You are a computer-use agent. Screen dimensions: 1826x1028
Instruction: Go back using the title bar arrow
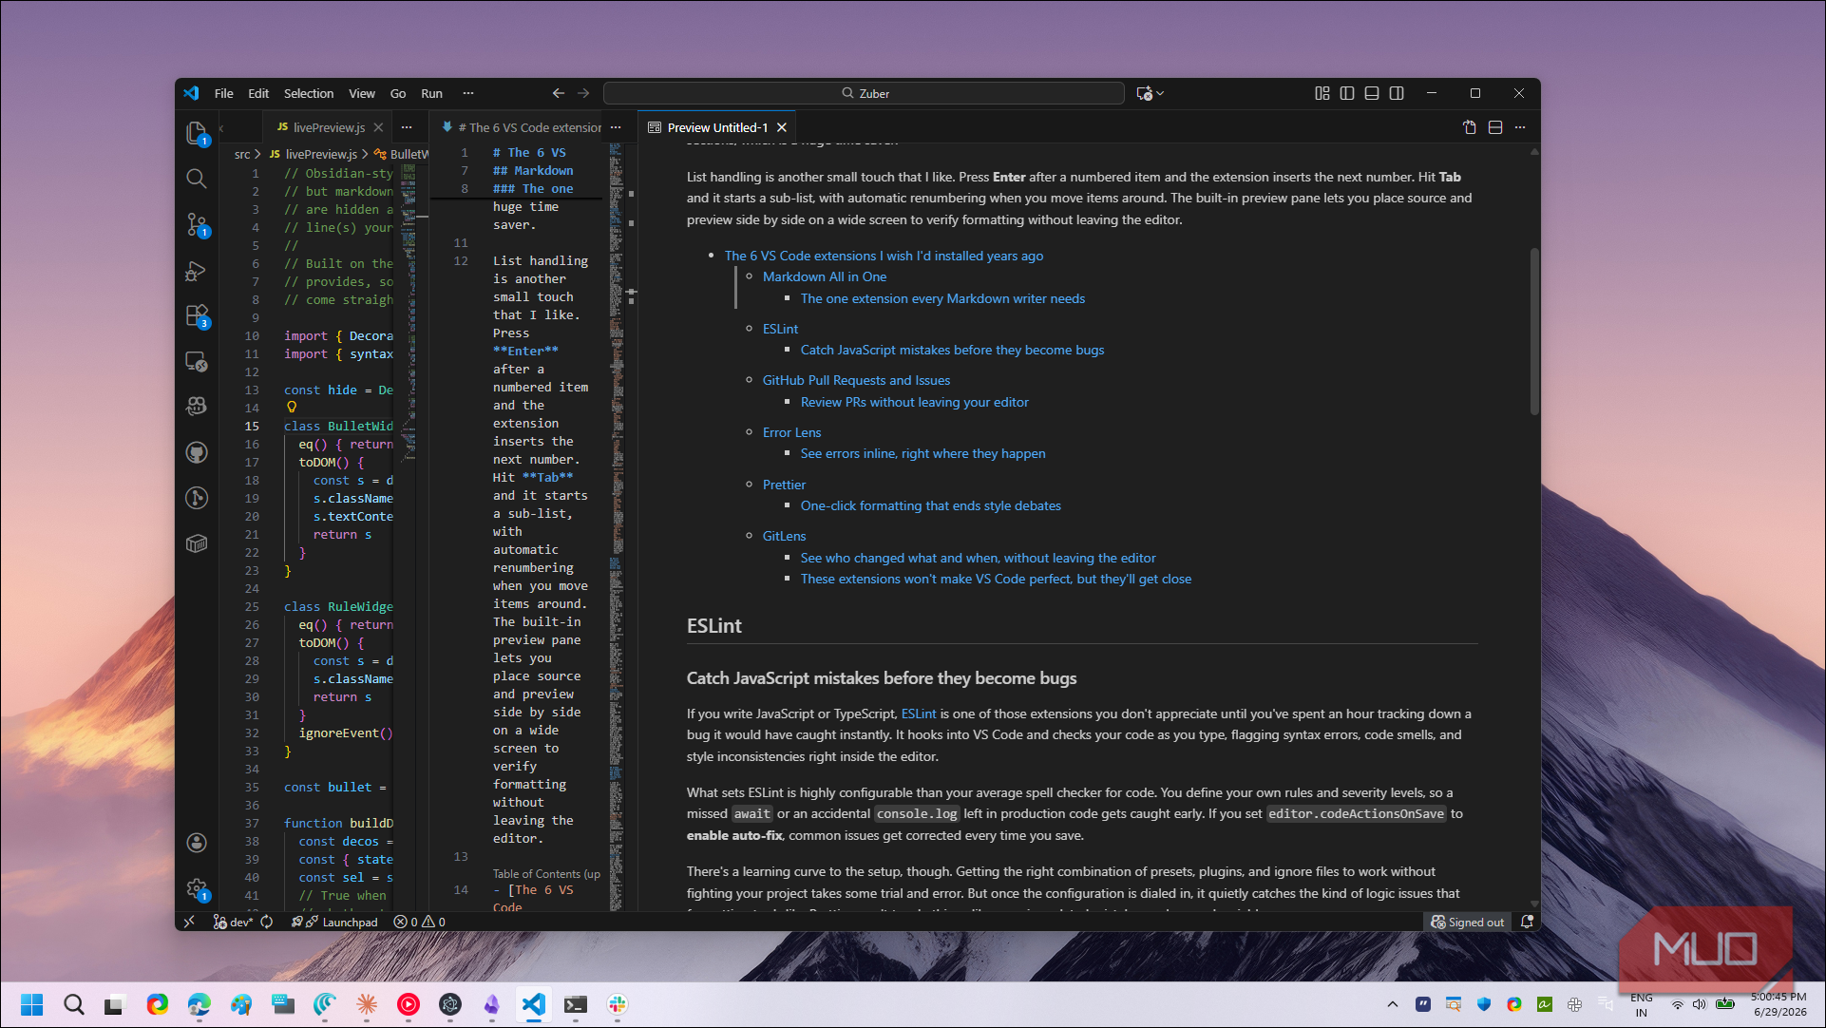(559, 93)
